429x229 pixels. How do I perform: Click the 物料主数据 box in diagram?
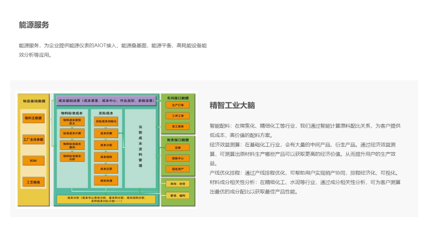click(33, 118)
